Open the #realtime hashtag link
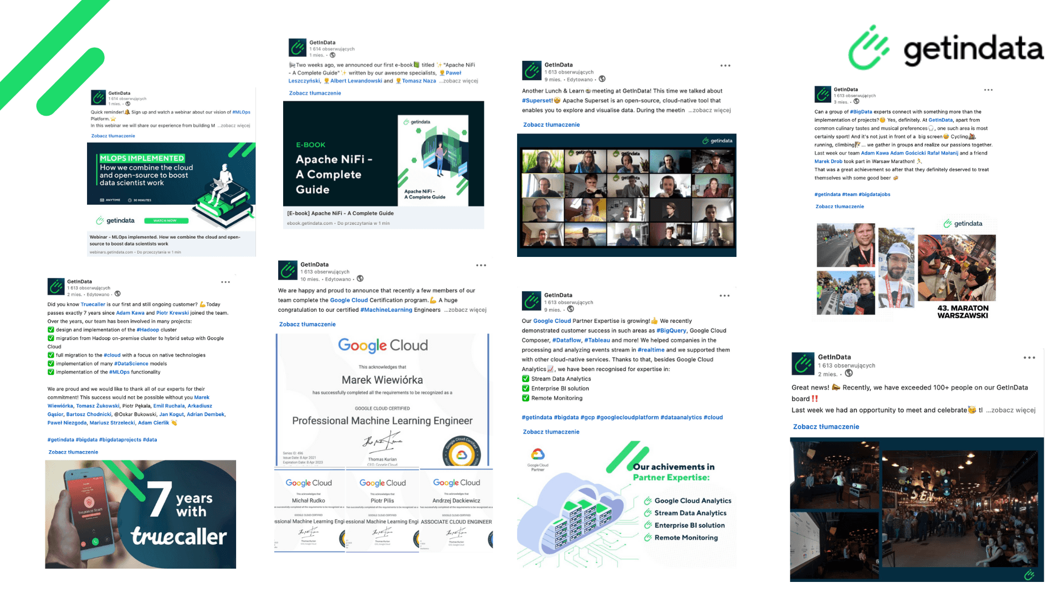This screenshot has width=1064, height=598. [x=651, y=350]
